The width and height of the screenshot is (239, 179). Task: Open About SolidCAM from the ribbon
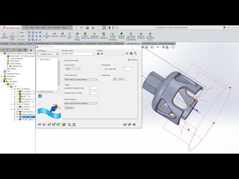click(4, 35)
